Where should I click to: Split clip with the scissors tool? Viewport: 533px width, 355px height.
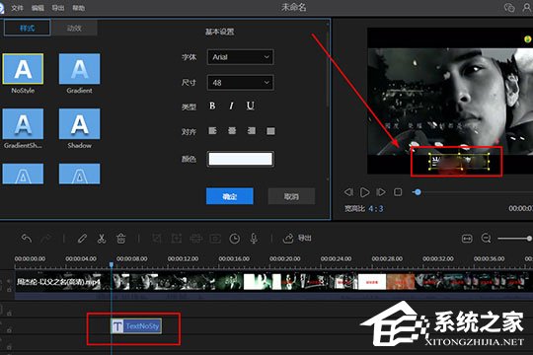[x=102, y=238]
